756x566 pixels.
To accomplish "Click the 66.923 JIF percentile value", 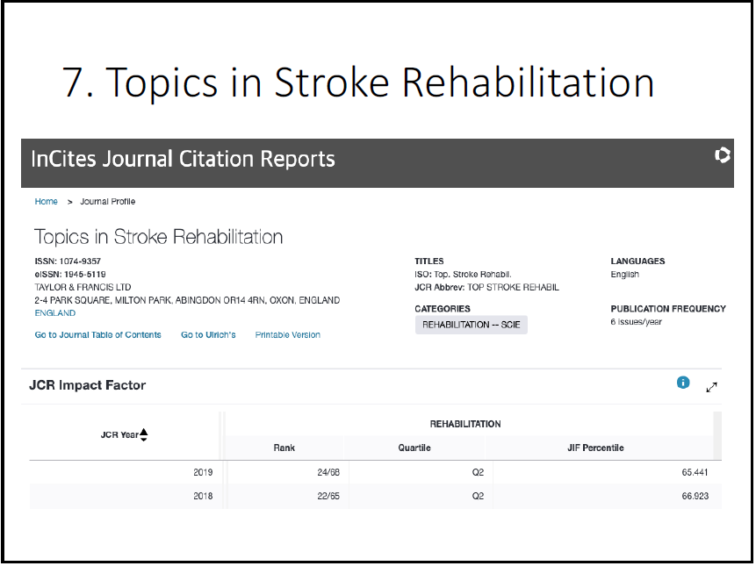I will pyautogui.click(x=695, y=496).
